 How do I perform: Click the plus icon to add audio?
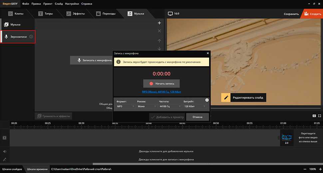coord(159,23)
